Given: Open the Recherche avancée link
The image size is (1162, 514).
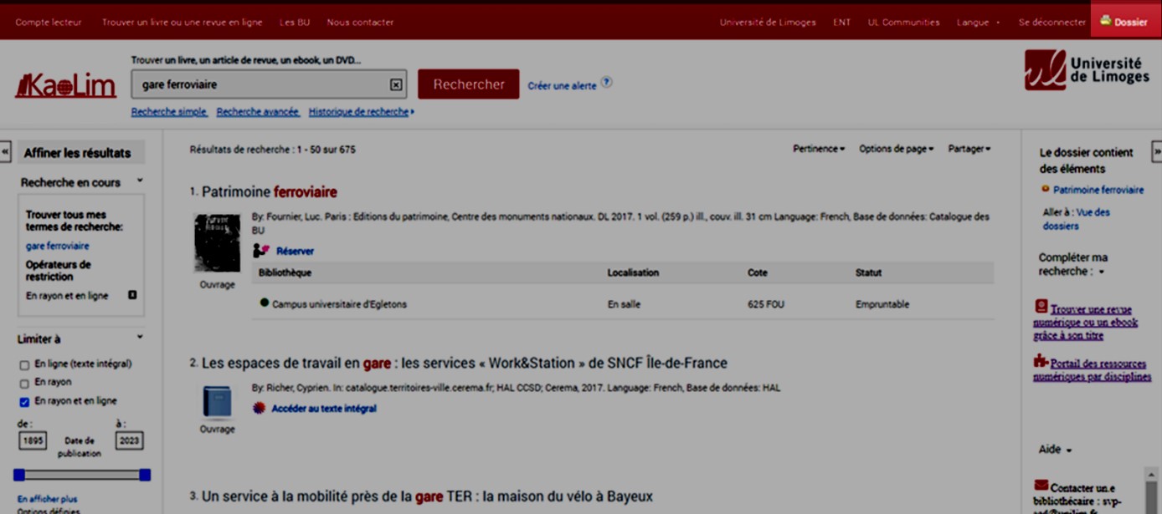Looking at the screenshot, I should click(258, 112).
